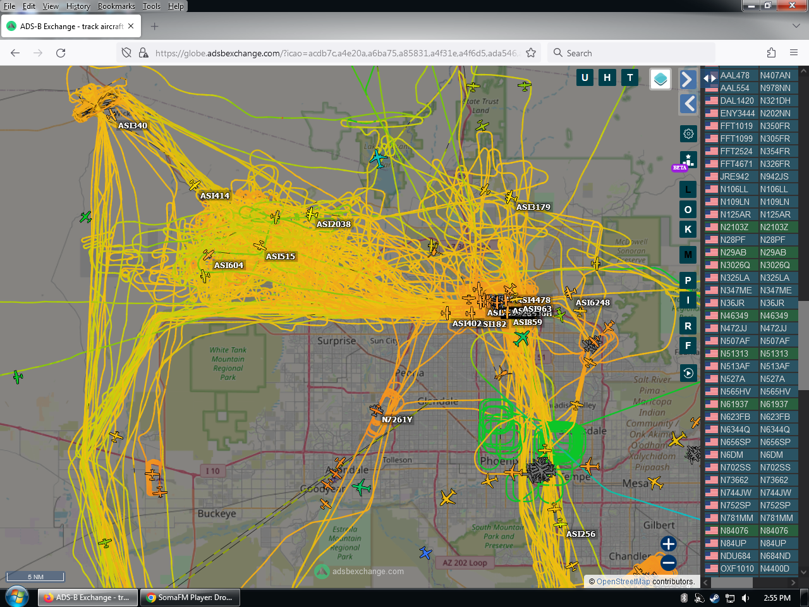809x607 pixels.
Task: Open the Help menu
Action: [x=176, y=6]
